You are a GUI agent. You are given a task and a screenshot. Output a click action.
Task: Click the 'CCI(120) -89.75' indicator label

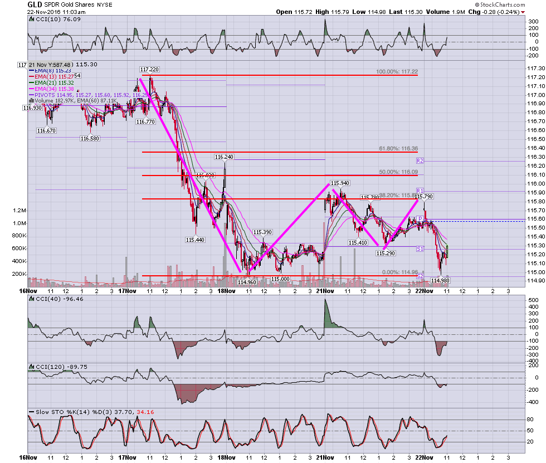pos(61,367)
